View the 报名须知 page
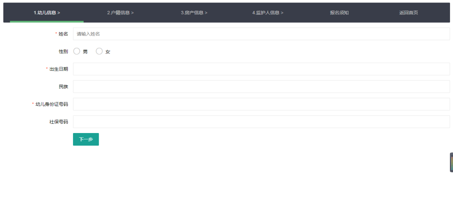 tap(339, 13)
